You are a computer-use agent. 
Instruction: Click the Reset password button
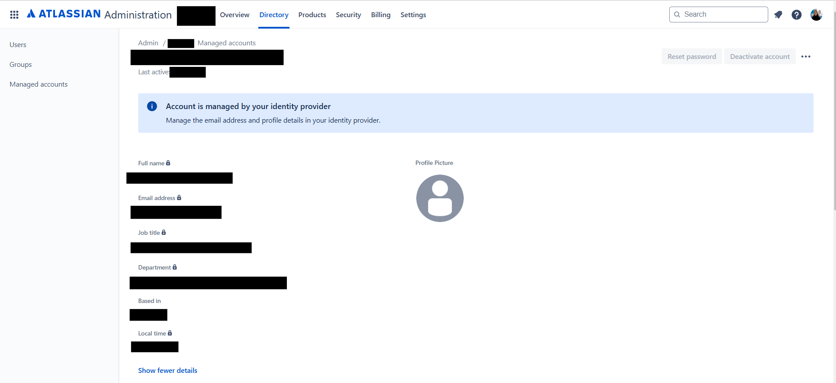coord(692,56)
